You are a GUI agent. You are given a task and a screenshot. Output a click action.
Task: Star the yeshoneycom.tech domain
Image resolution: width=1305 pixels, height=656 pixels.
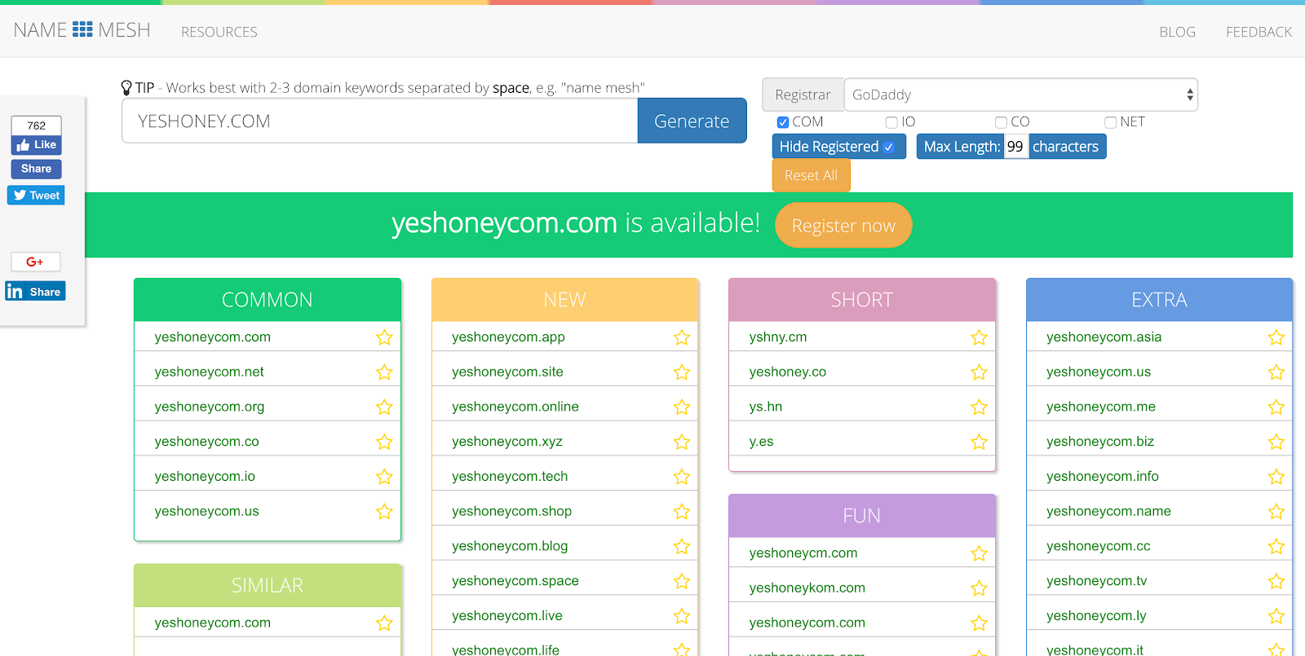682,477
